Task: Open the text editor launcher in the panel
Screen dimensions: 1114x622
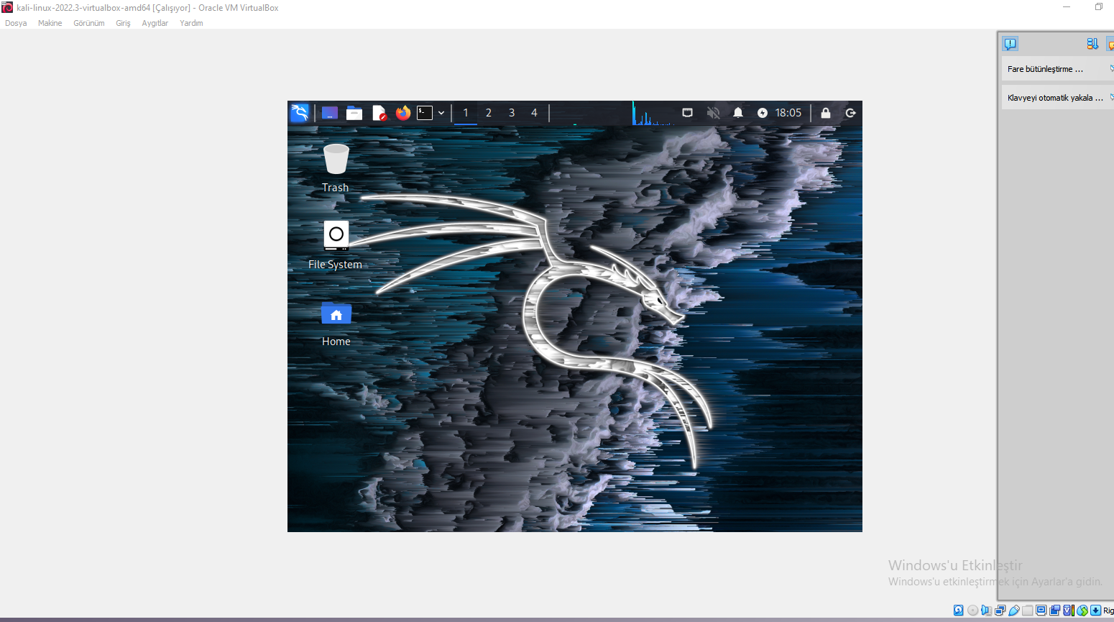Action: [379, 113]
